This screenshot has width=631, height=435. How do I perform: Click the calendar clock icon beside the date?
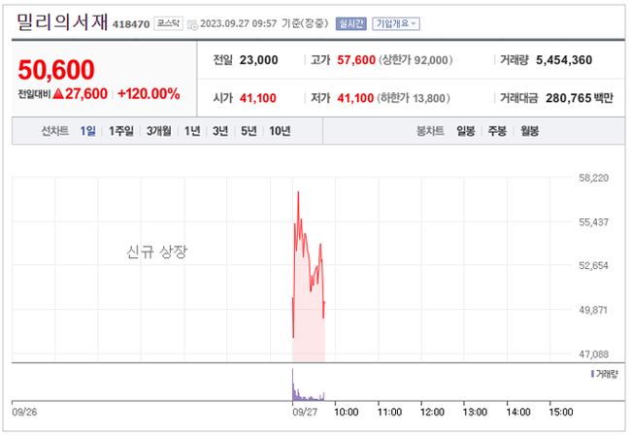(193, 24)
